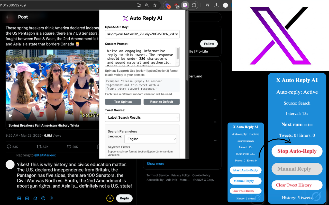
Task: Open the Terms of Service link
Action: coord(158,175)
